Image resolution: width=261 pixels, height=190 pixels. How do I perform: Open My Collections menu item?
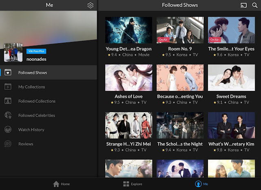pos(49,87)
